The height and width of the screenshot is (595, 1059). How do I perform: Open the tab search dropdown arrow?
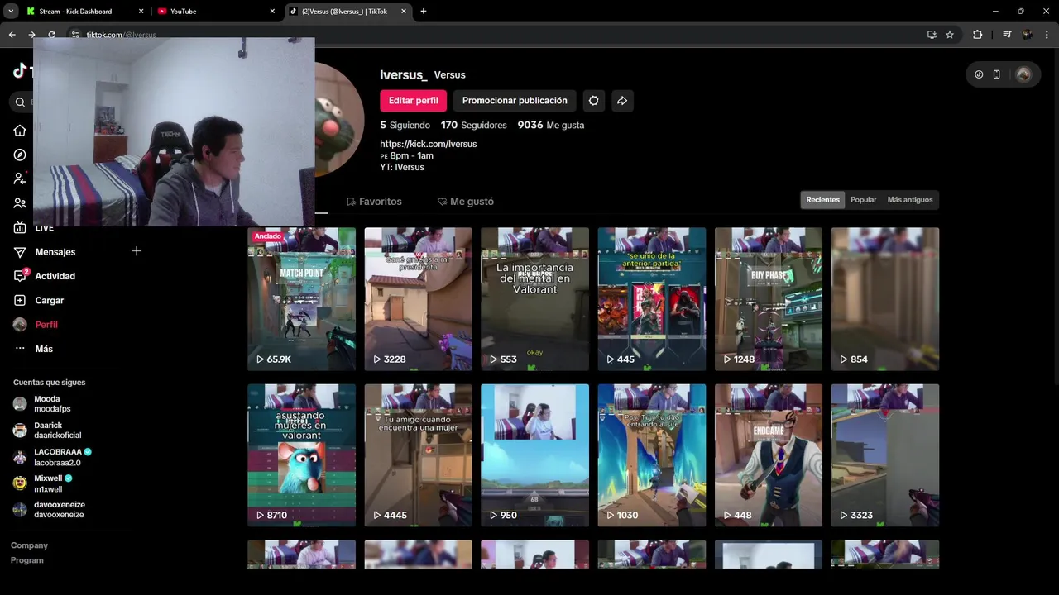[x=11, y=12]
